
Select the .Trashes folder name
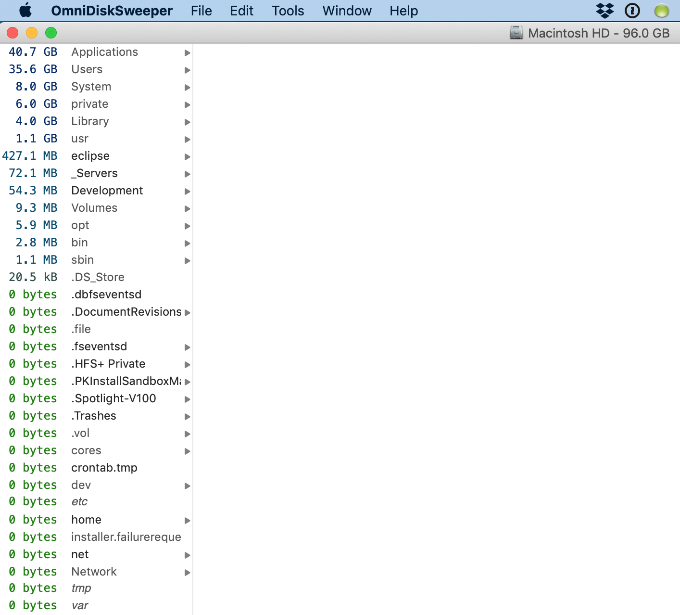tap(94, 416)
